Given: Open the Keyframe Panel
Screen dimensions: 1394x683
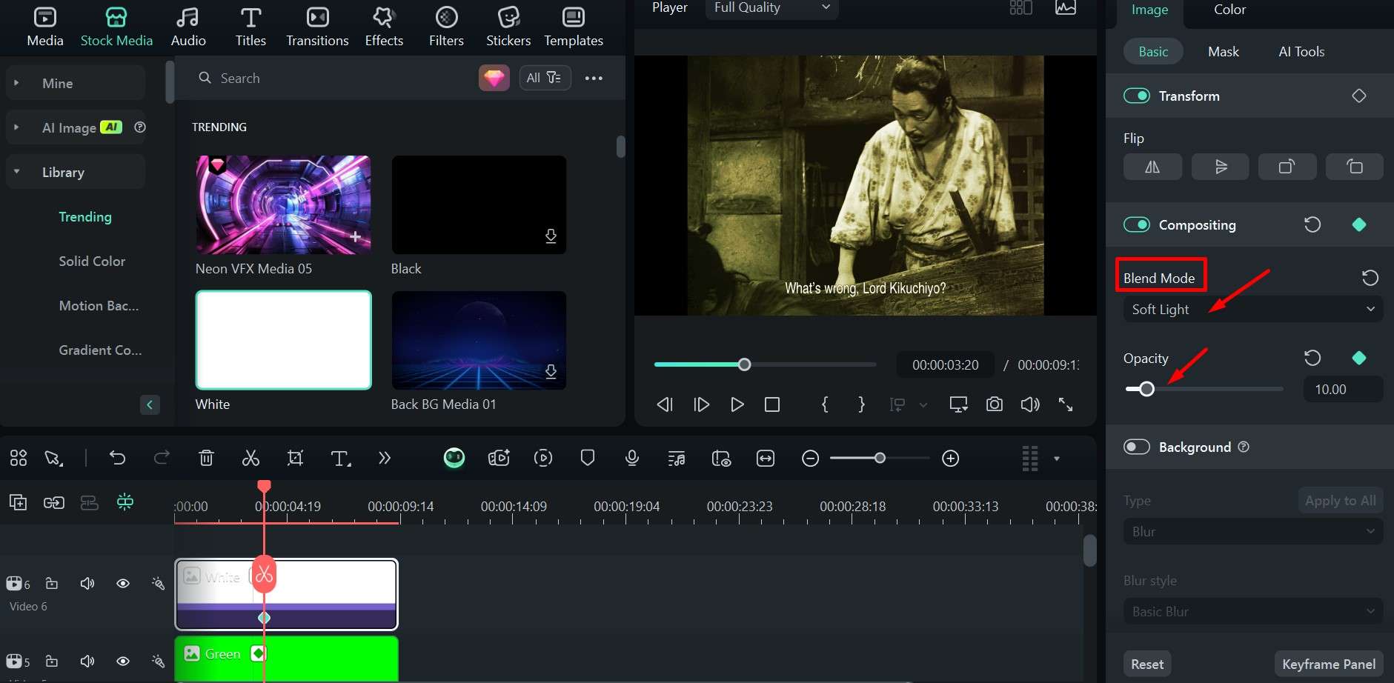Looking at the screenshot, I should pyautogui.click(x=1328, y=664).
